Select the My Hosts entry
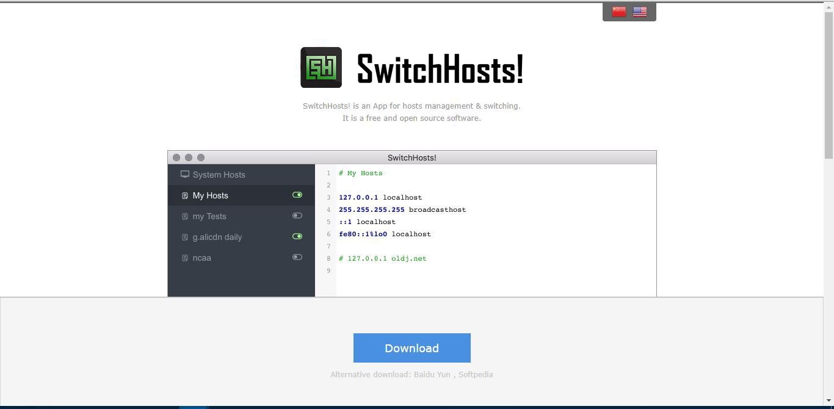 [x=241, y=195]
